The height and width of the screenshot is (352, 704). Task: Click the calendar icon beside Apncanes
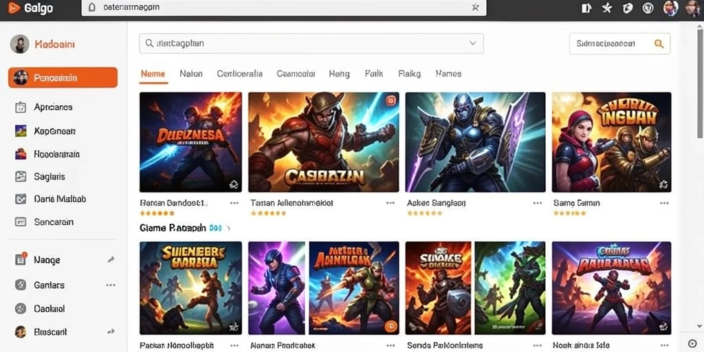(21, 107)
